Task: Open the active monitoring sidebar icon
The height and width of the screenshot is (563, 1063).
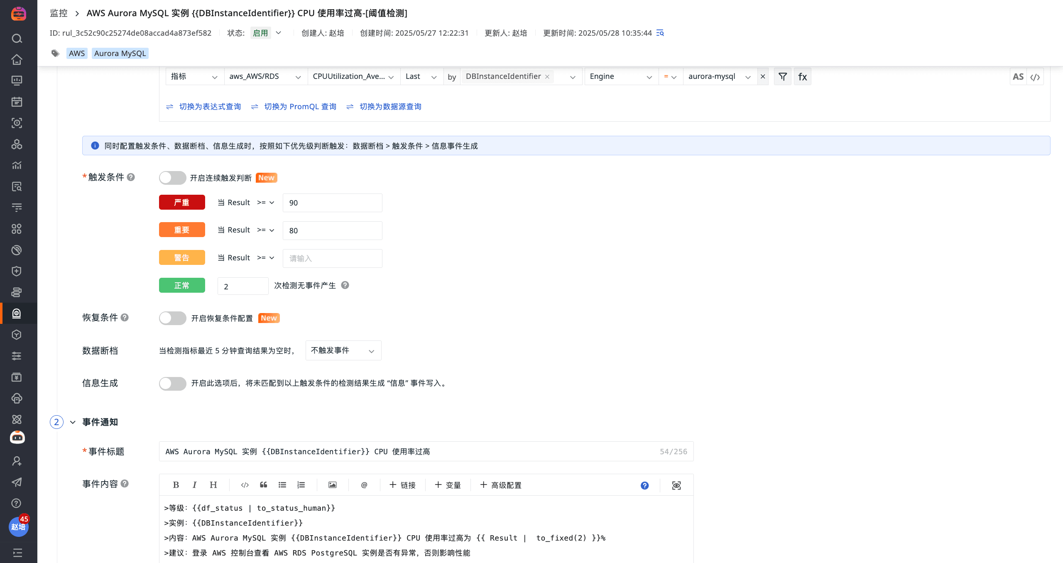Action: click(x=17, y=313)
